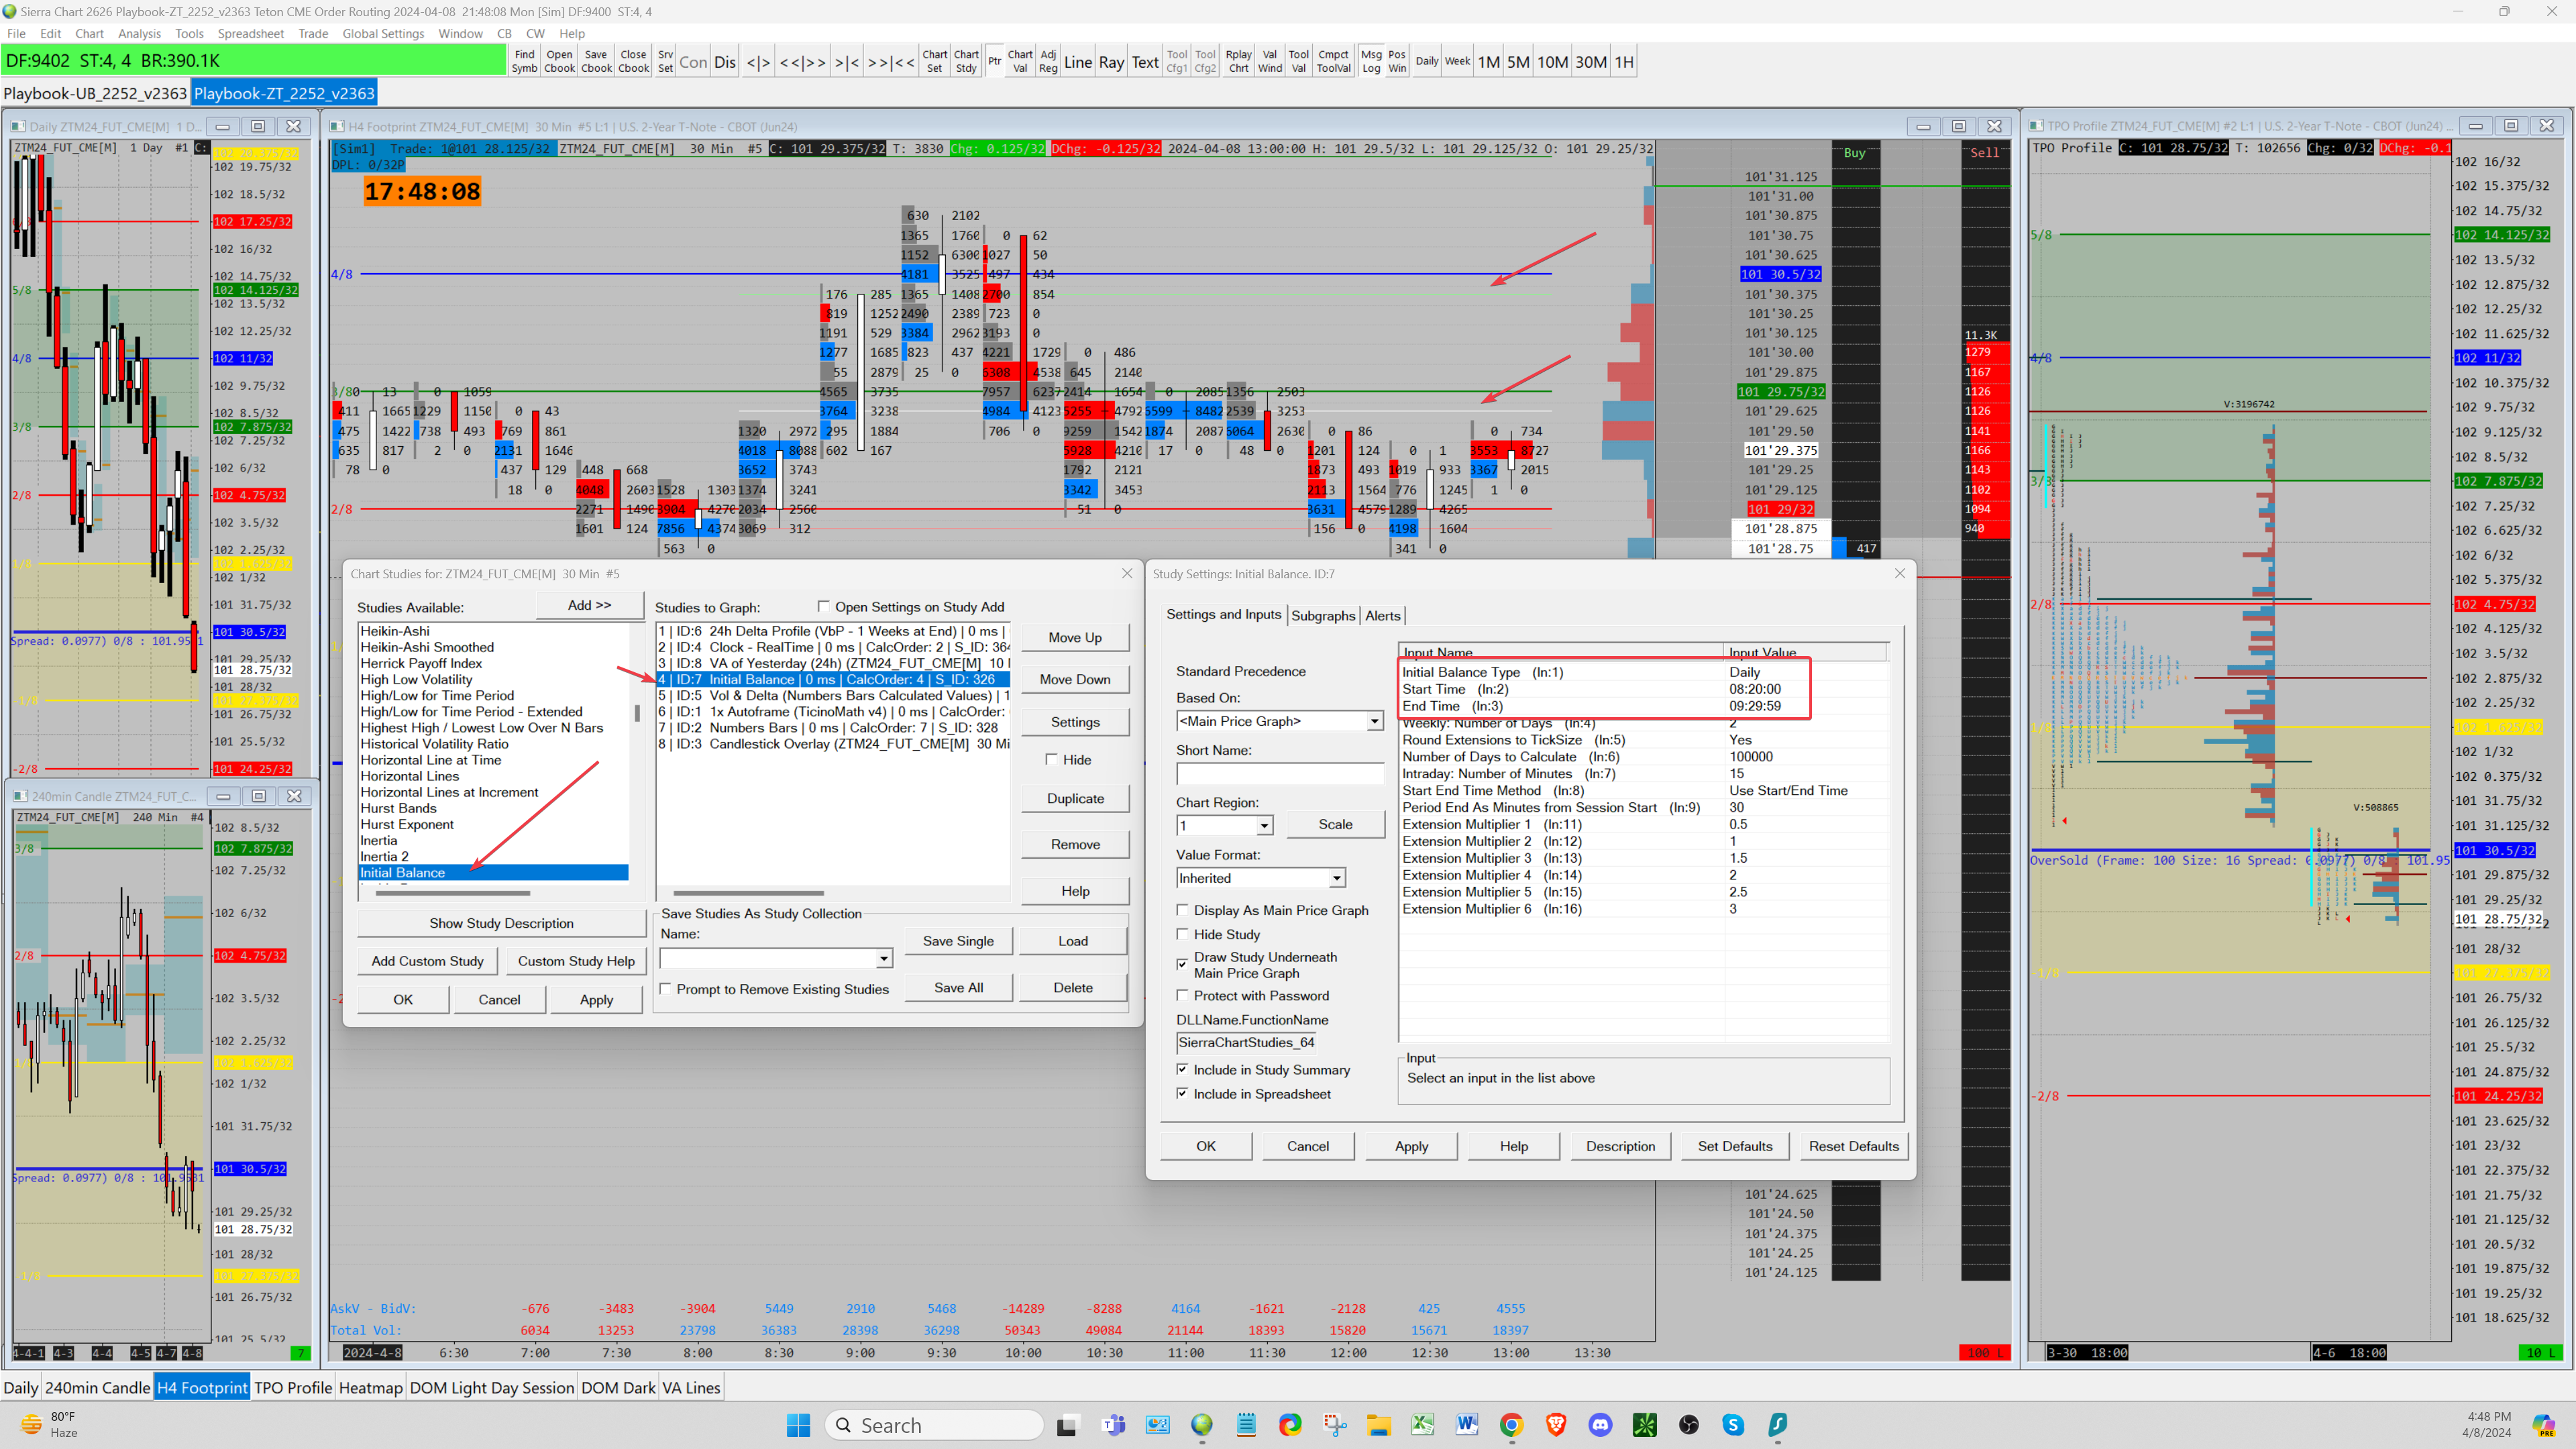Open Chart Stdy from toolbar

pyautogui.click(x=966, y=62)
